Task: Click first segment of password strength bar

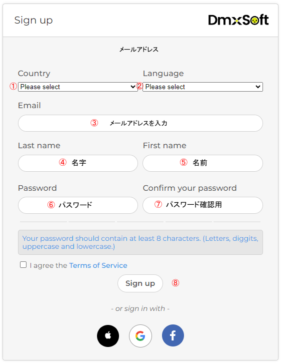Action: pos(43,222)
